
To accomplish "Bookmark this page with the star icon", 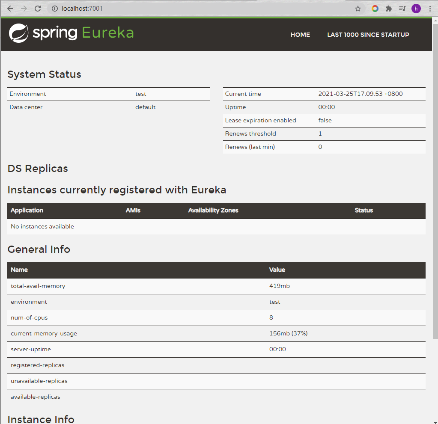I will (x=358, y=9).
